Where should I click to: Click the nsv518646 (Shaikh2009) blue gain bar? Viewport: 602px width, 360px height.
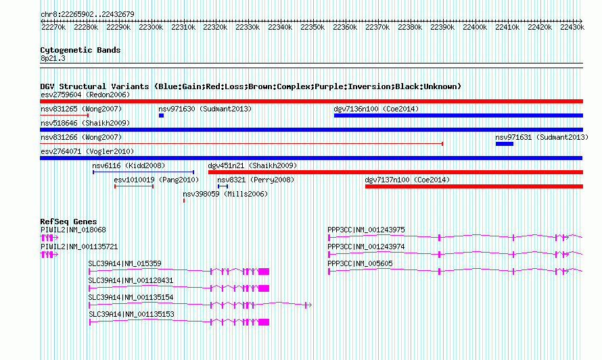(311, 130)
